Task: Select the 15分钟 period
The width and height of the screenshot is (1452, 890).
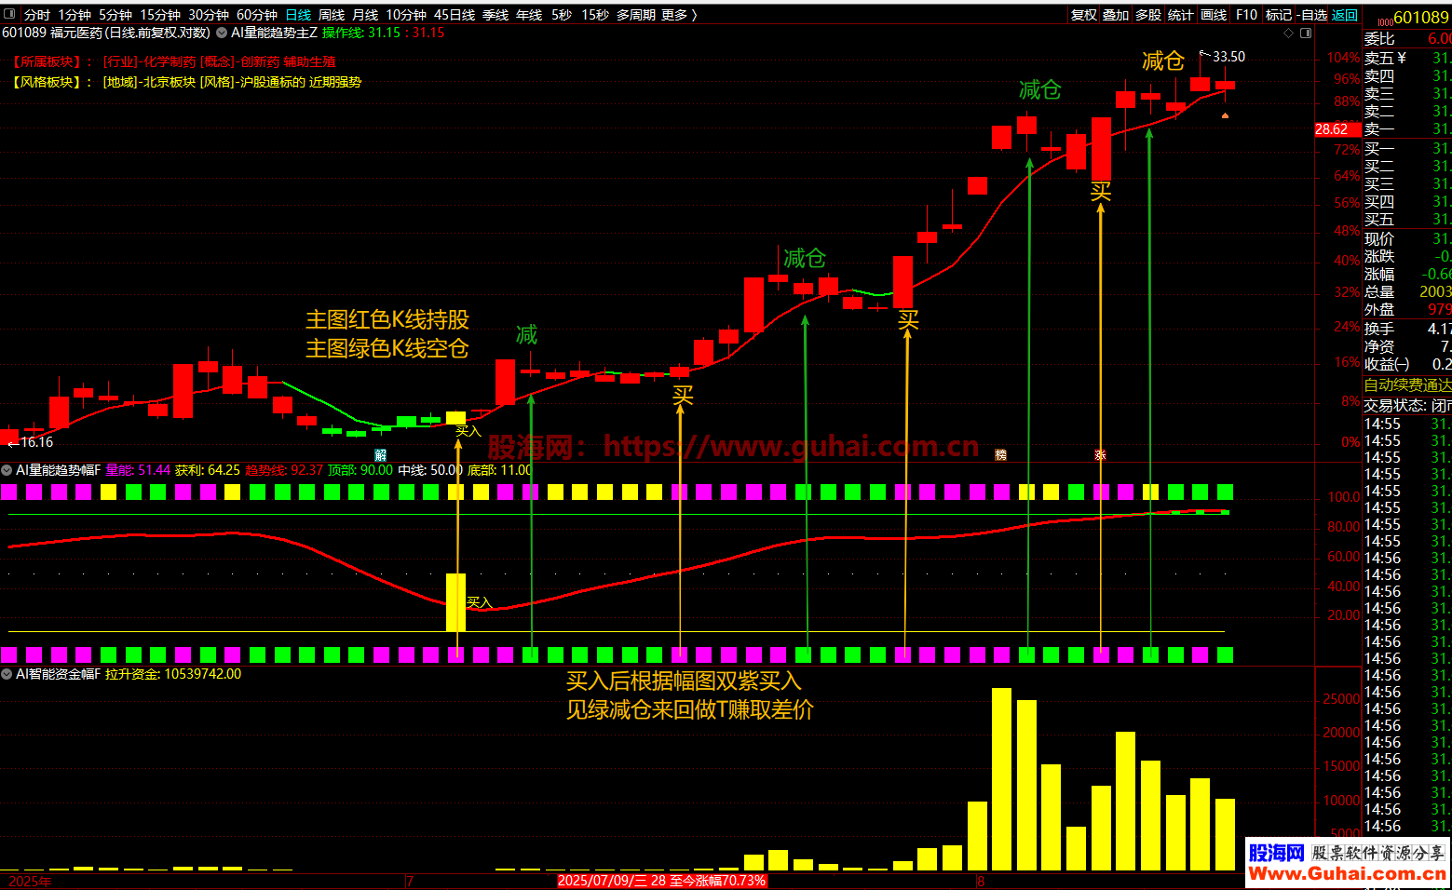Action: pos(160,15)
